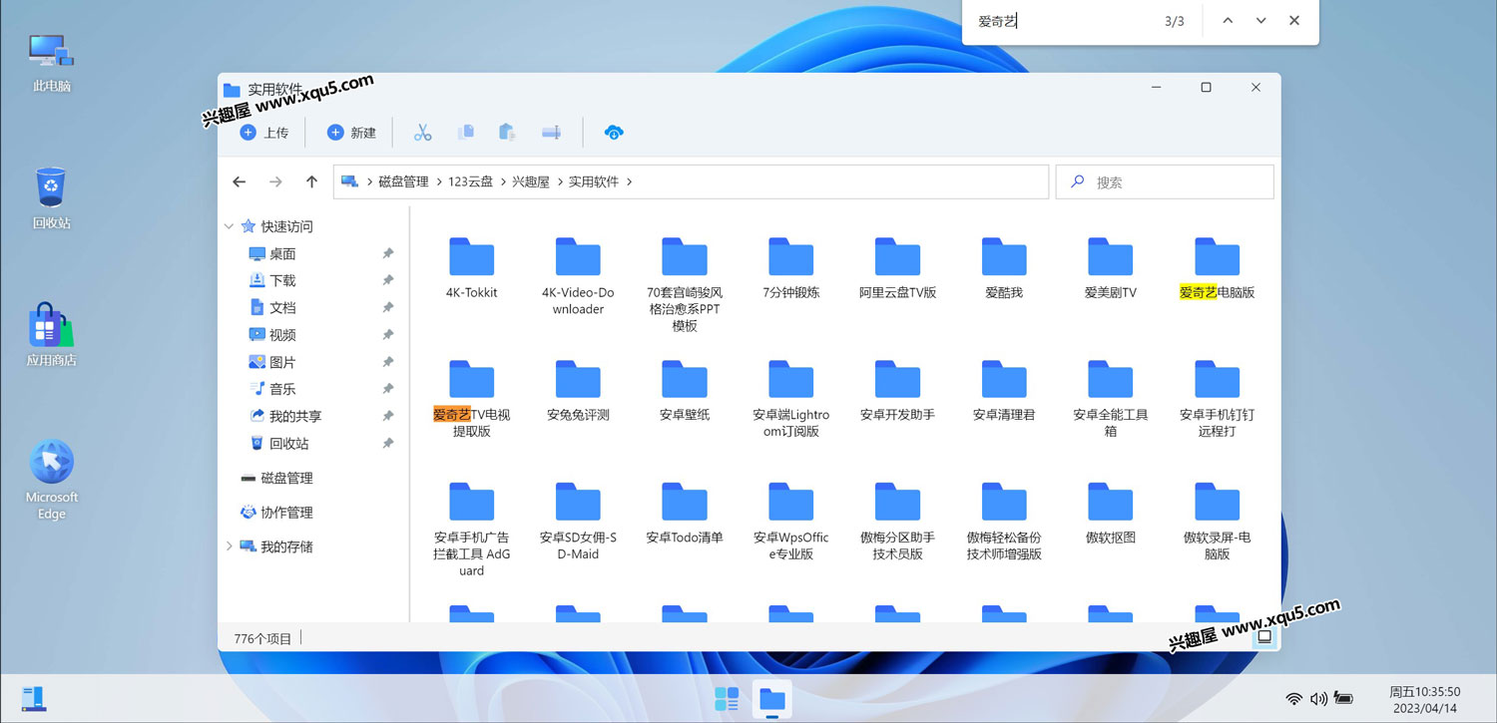Viewport: 1497px width, 723px height.
Task: Select the 傲梅分区助手技术员版 folder
Action: click(898, 522)
